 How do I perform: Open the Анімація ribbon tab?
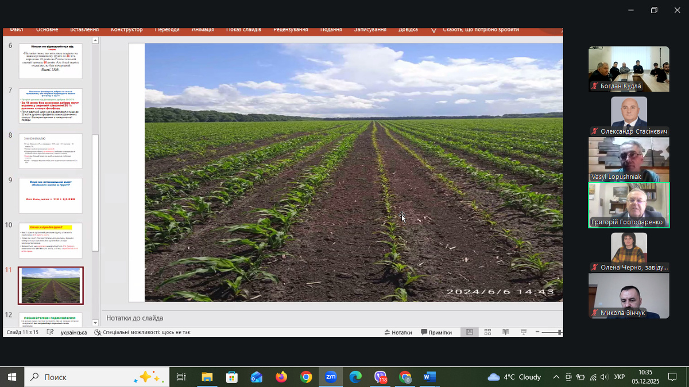pyautogui.click(x=203, y=29)
